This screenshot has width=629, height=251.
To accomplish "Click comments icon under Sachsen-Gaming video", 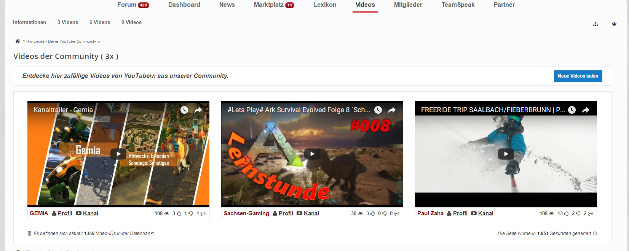I will coord(397,214).
